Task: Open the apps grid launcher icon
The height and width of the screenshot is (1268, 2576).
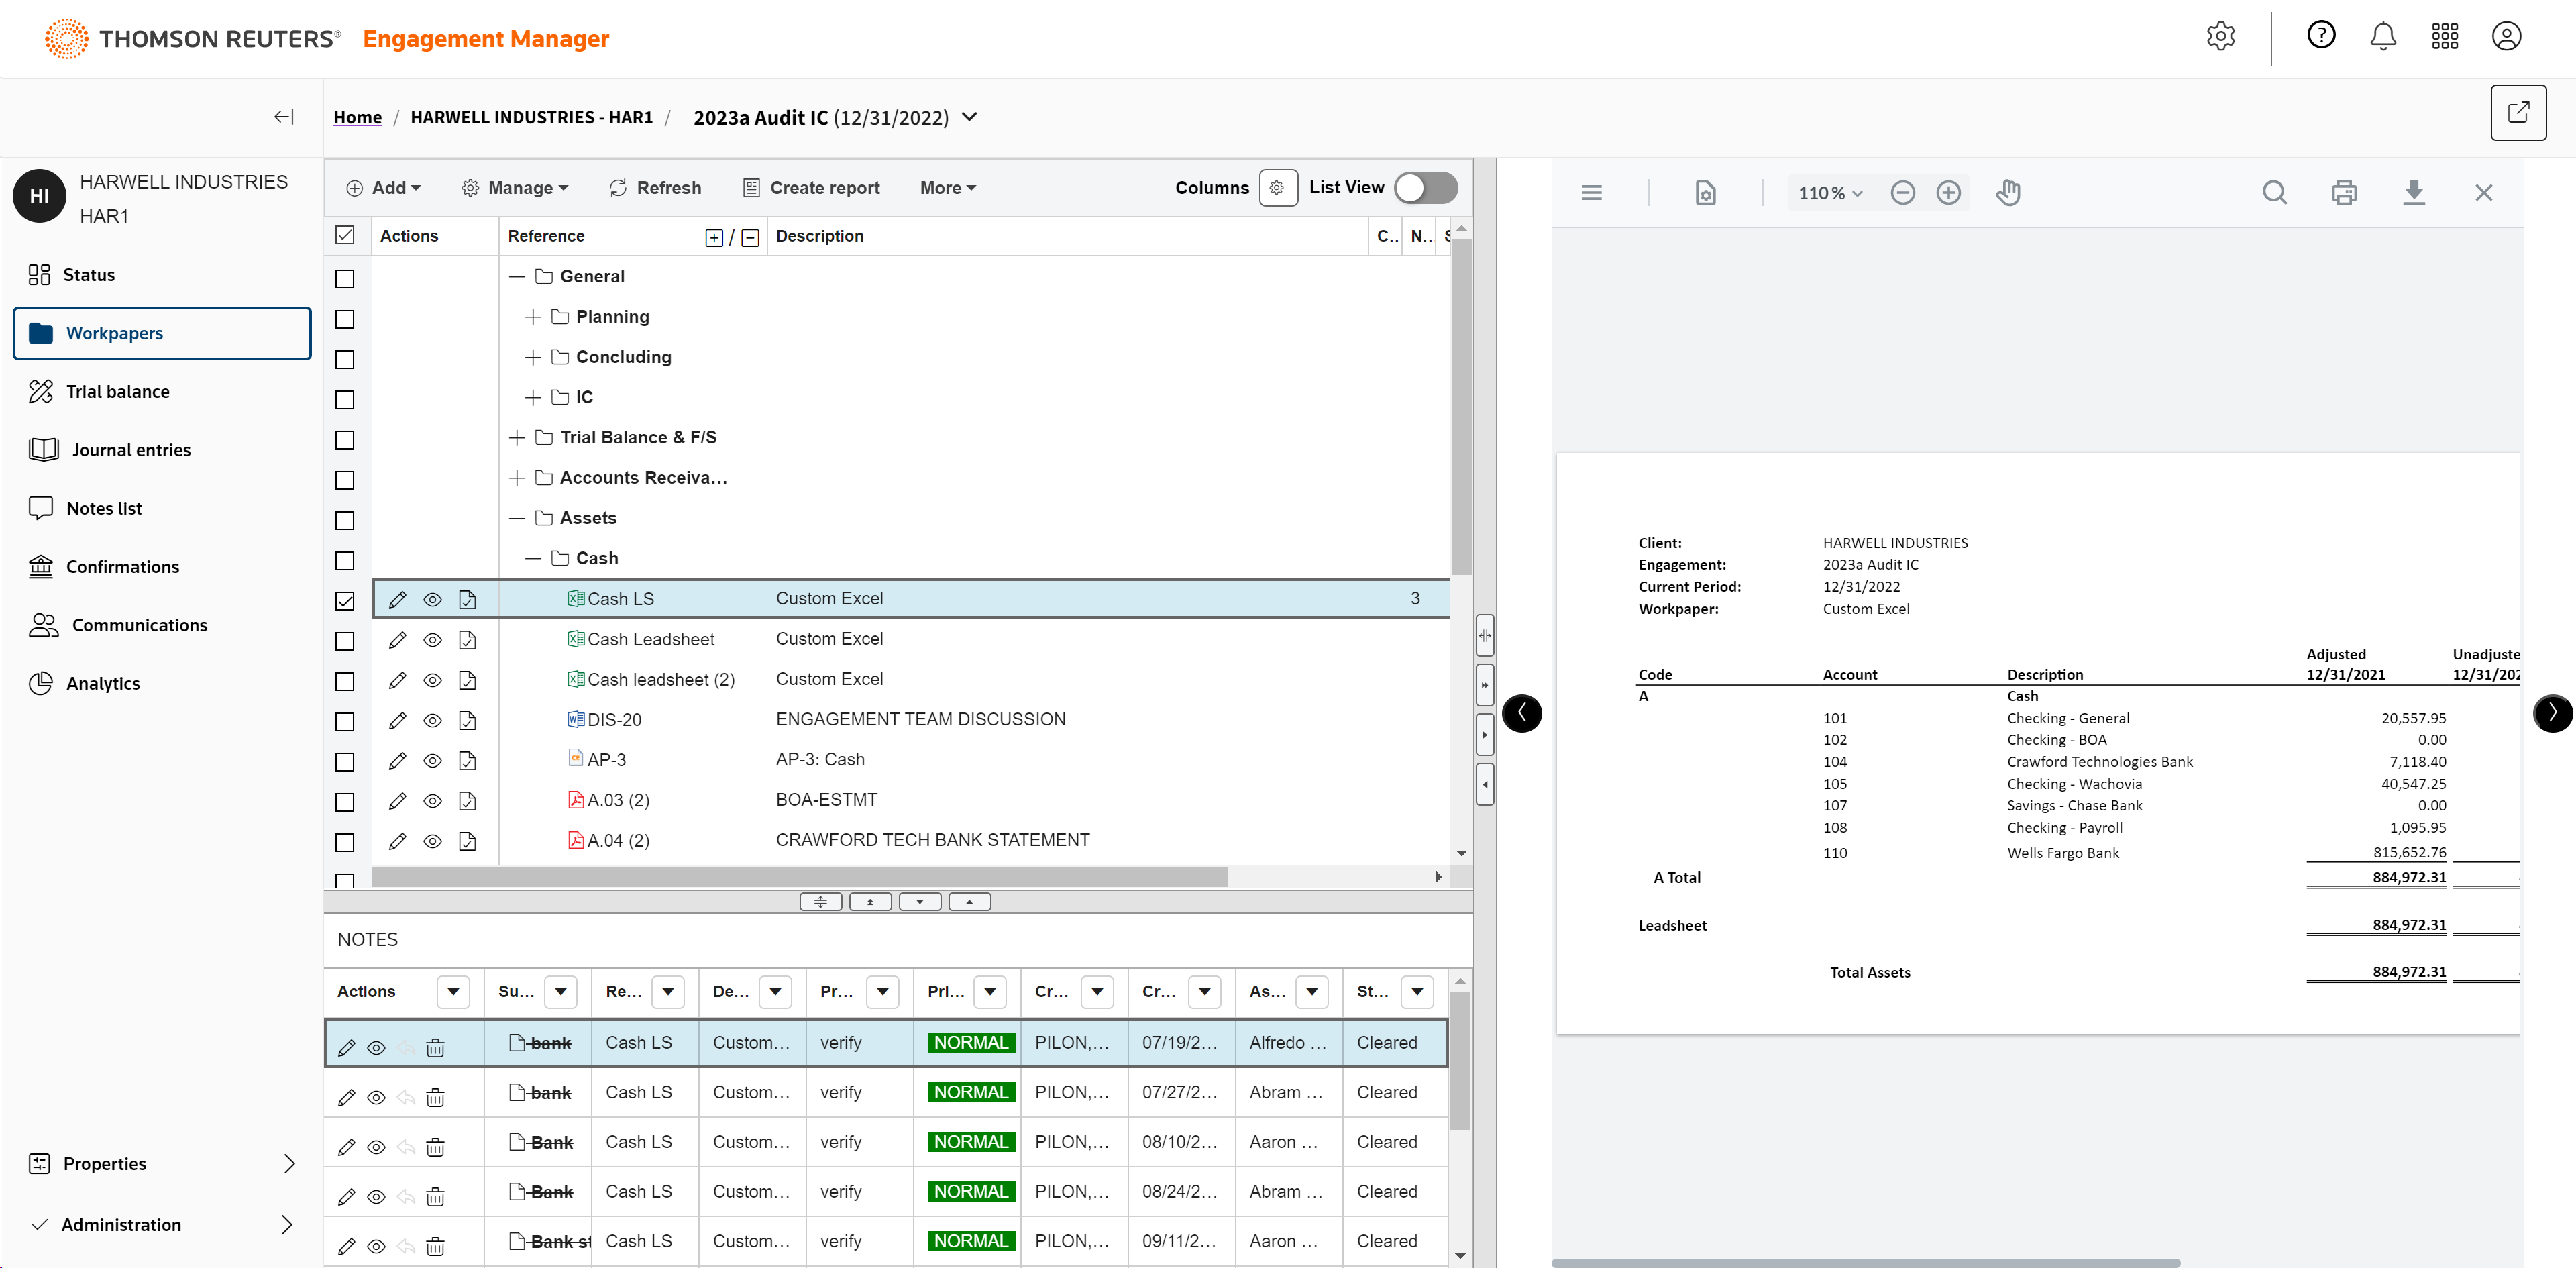Action: coord(2444,37)
